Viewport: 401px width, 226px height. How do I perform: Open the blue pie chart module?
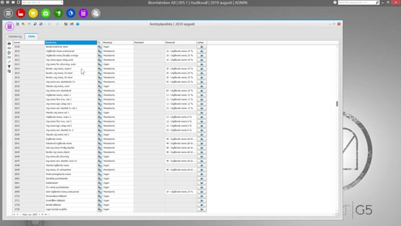[x=71, y=13]
